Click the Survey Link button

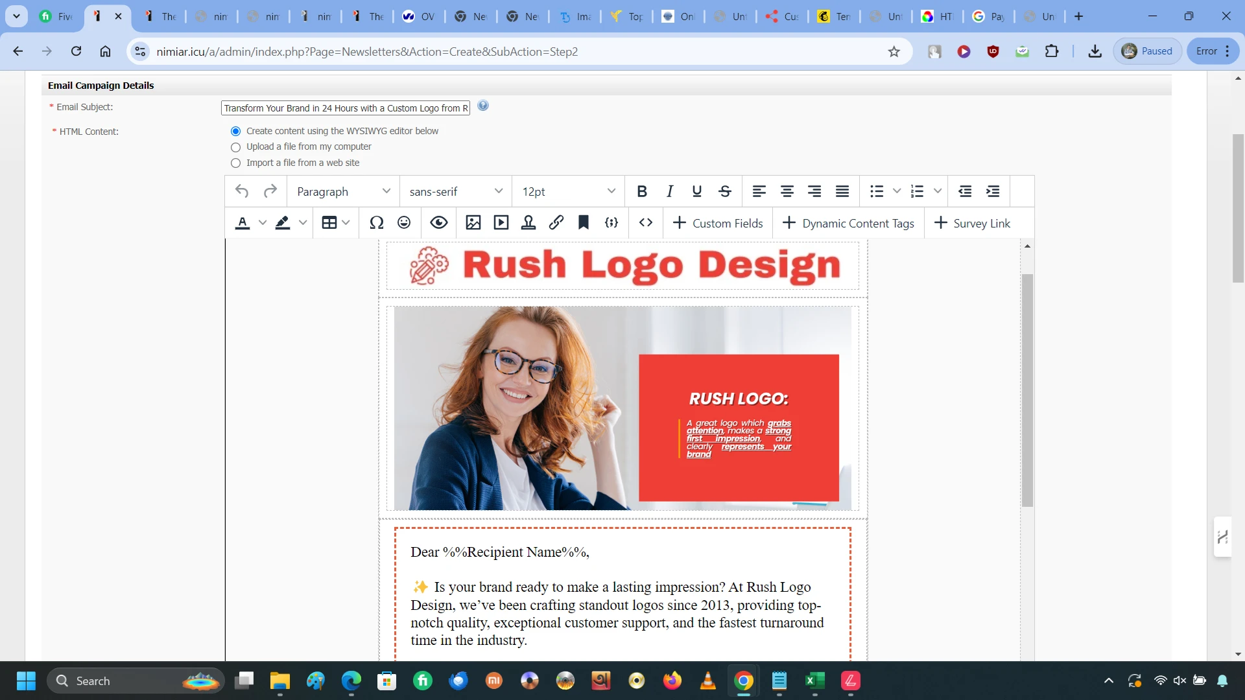972,223
